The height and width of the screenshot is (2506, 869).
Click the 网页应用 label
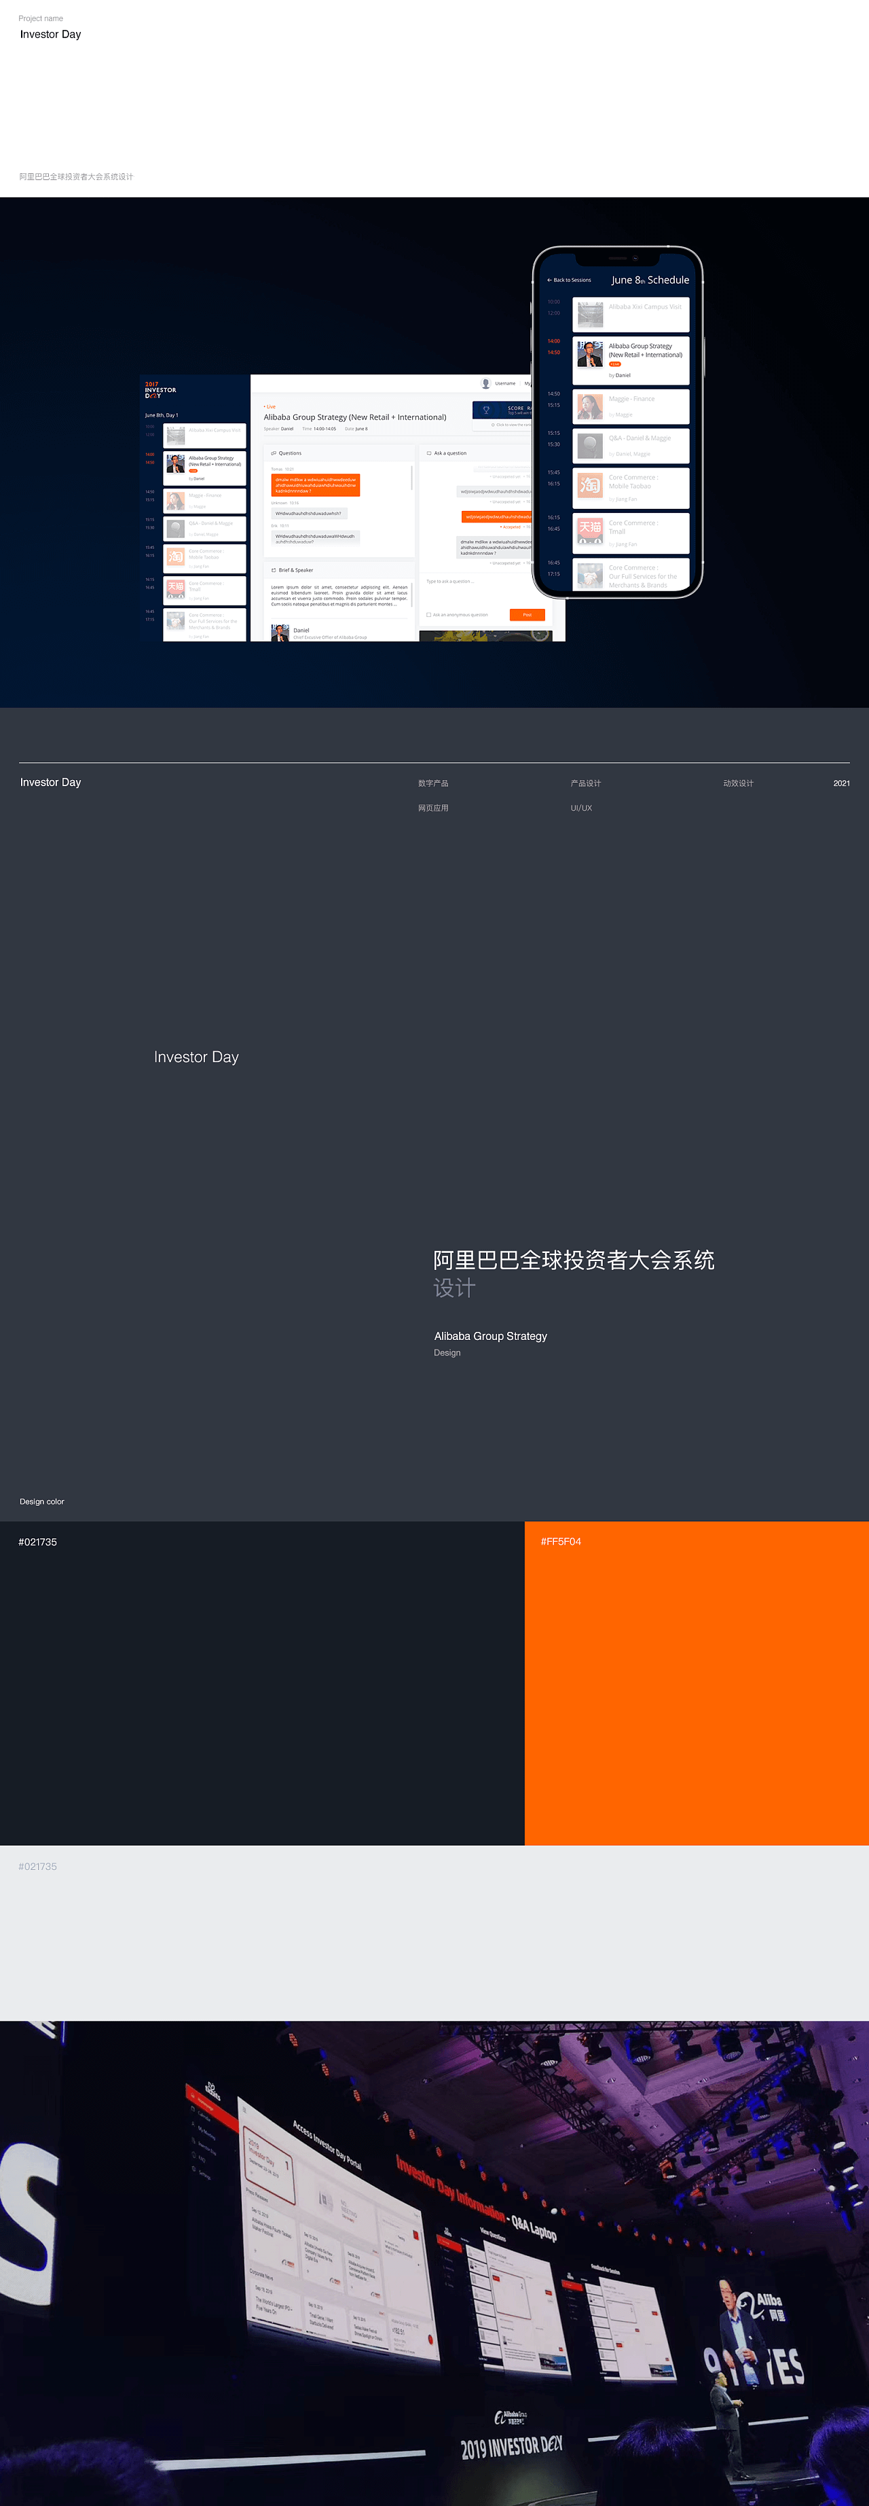[434, 809]
